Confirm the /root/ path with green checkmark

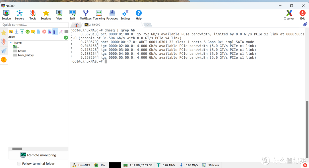[x=66, y=37]
